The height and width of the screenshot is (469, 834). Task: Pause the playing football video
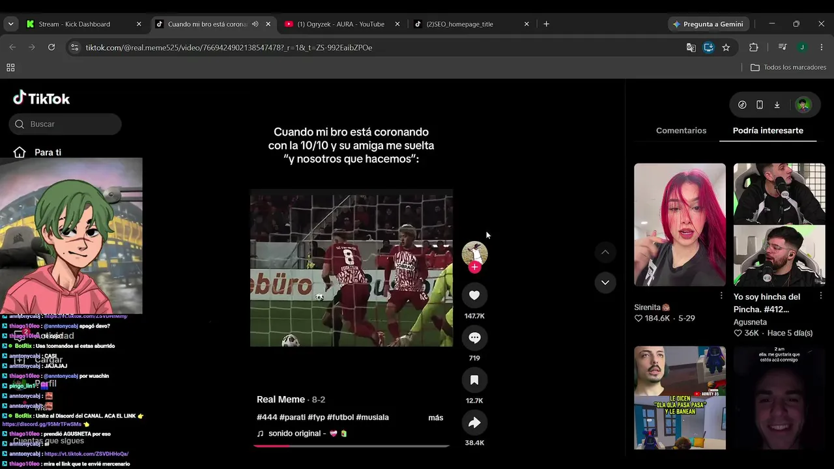pyautogui.click(x=351, y=268)
